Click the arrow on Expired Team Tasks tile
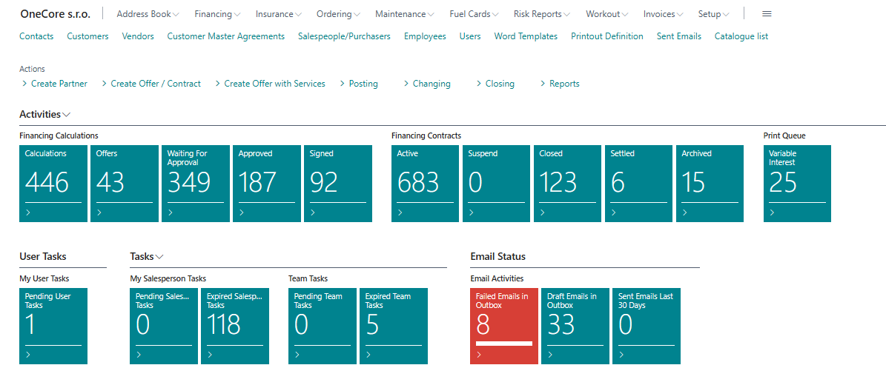Image resolution: width=886 pixels, height=385 pixels. click(368, 355)
